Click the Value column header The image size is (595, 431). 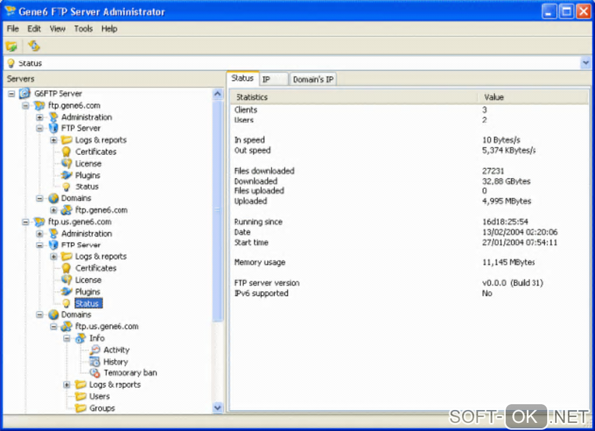tap(533, 97)
